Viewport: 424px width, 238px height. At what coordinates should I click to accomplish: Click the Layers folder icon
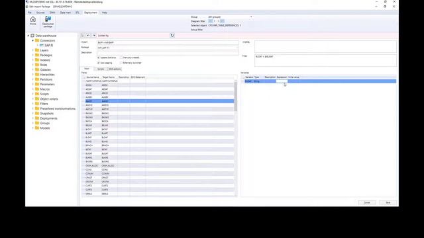(37, 50)
